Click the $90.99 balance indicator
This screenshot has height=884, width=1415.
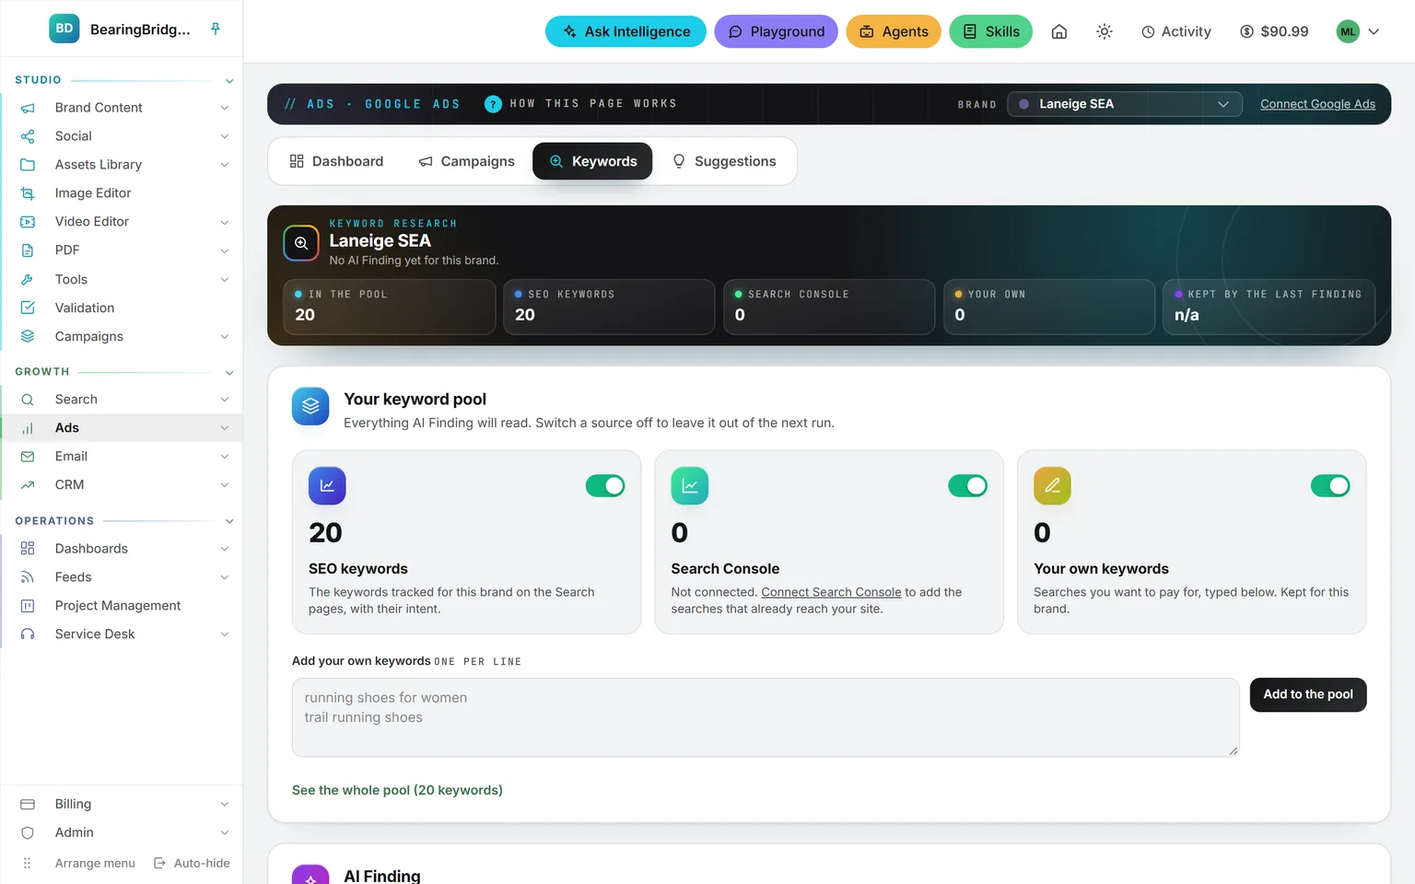click(x=1274, y=31)
